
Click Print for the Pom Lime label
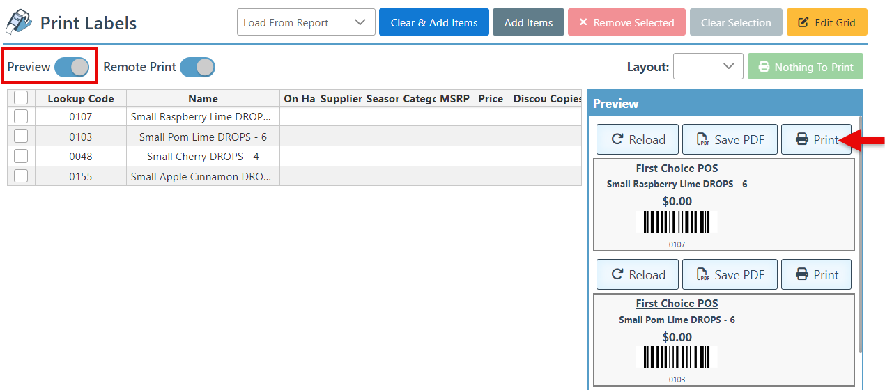click(816, 275)
